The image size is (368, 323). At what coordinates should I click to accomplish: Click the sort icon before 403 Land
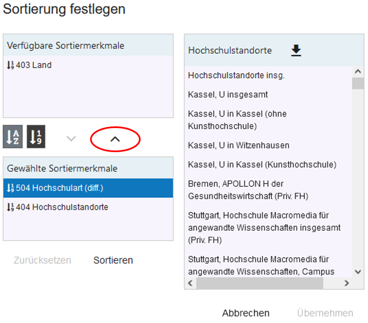10,65
